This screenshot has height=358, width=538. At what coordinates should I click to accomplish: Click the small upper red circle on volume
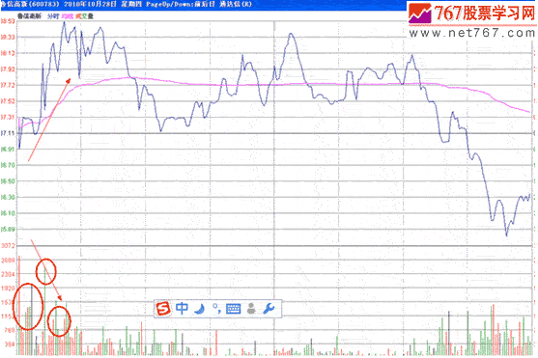46,271
